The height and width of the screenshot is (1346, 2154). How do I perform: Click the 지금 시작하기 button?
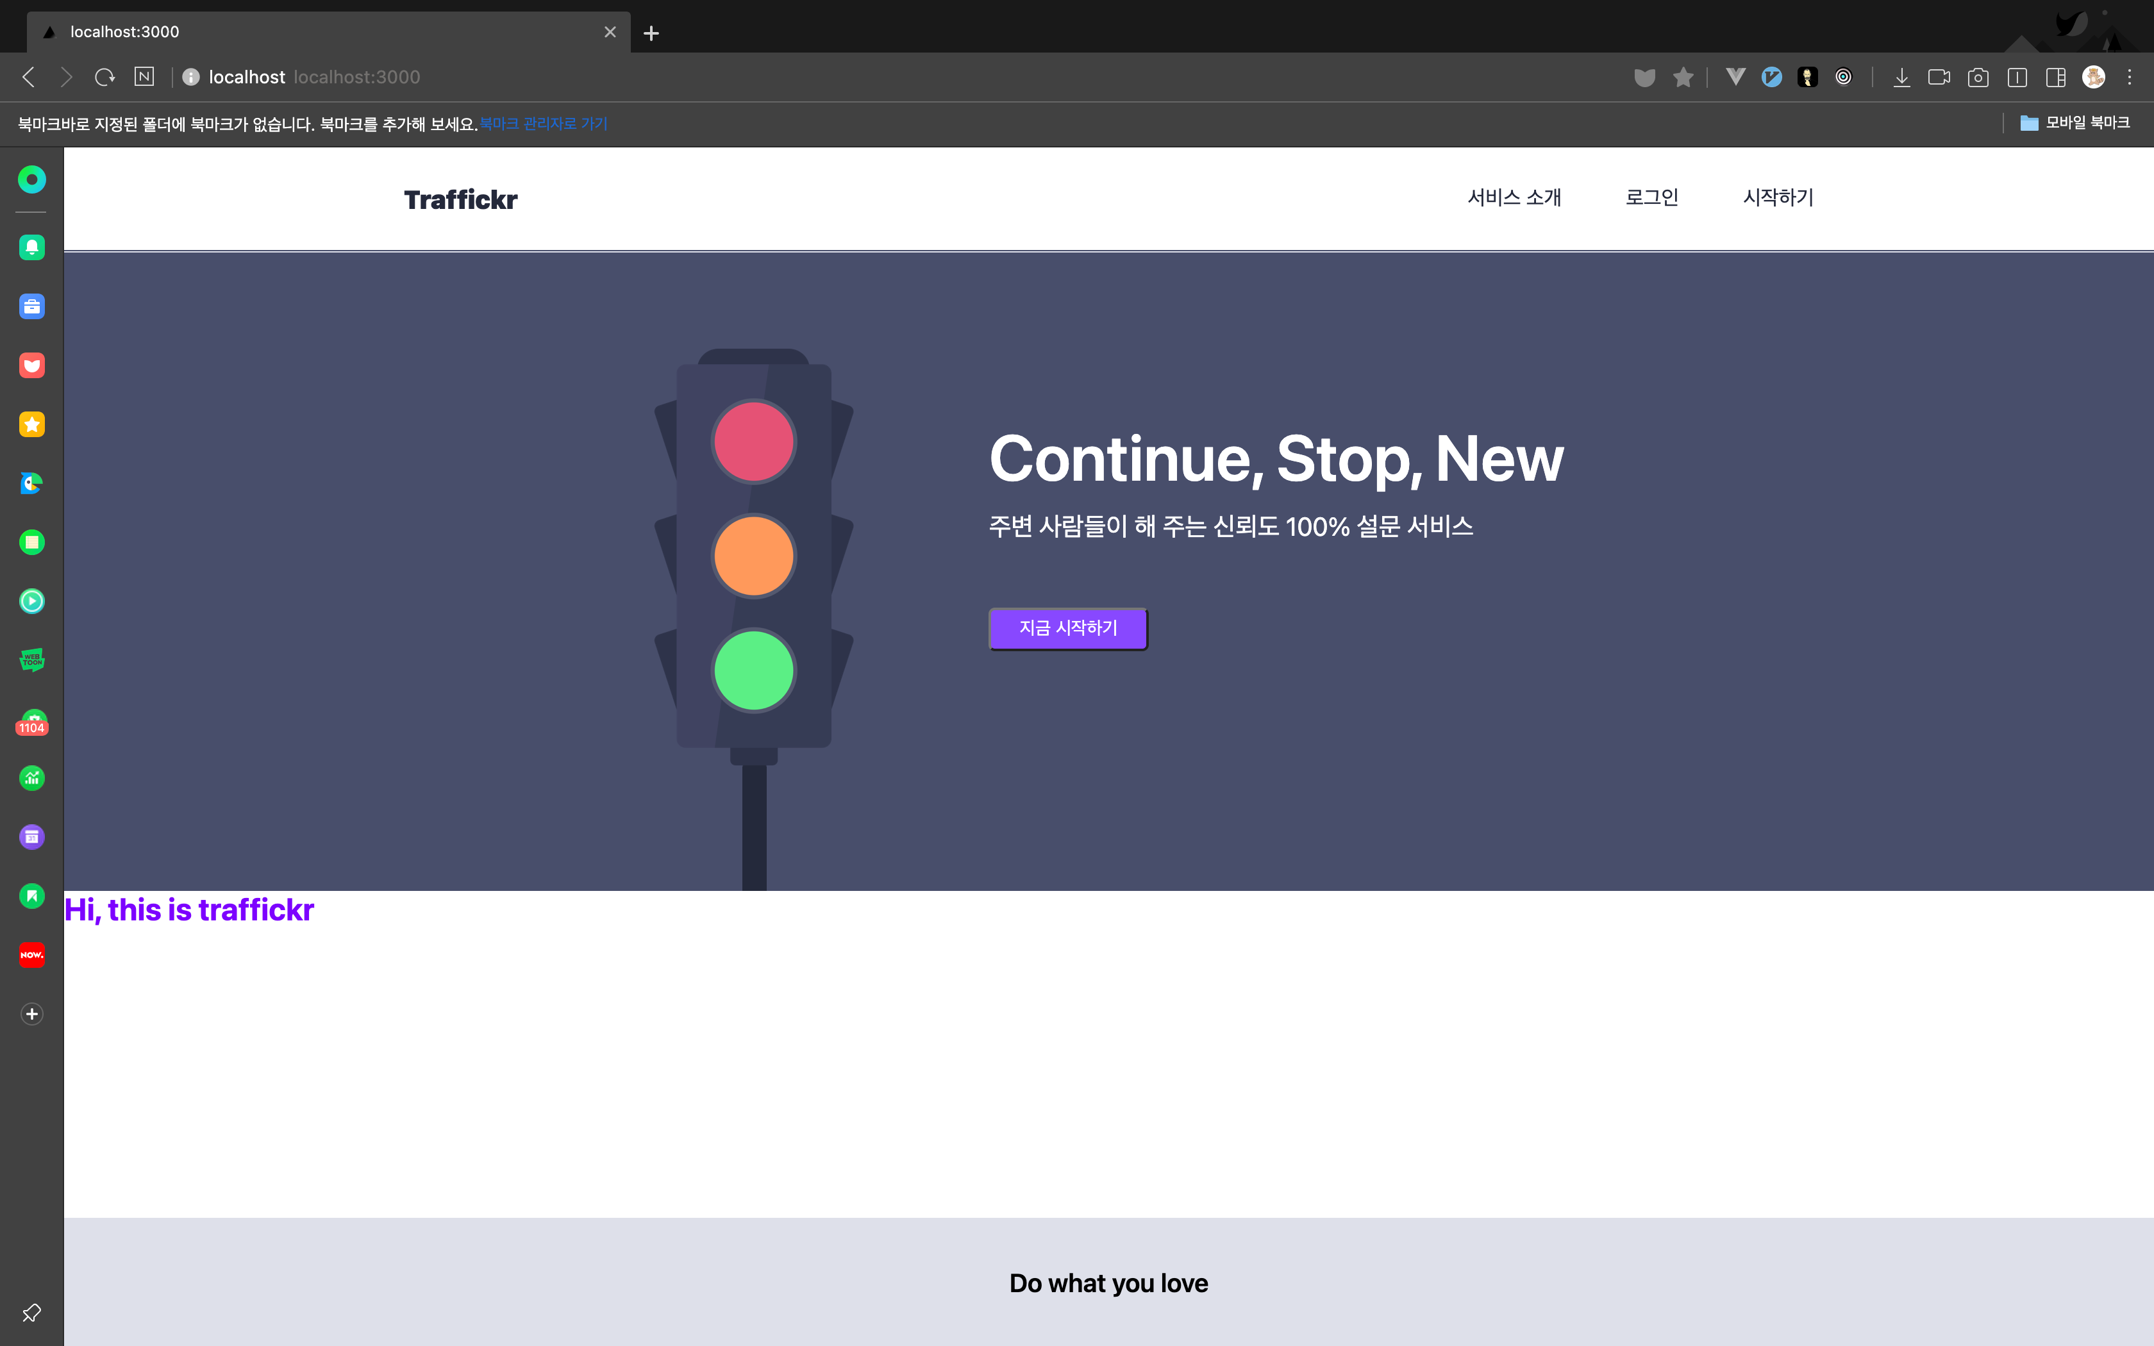tap(1067, 629)
